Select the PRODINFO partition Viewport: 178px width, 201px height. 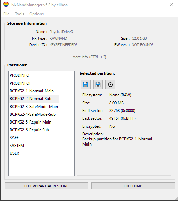tap(20, 75)
